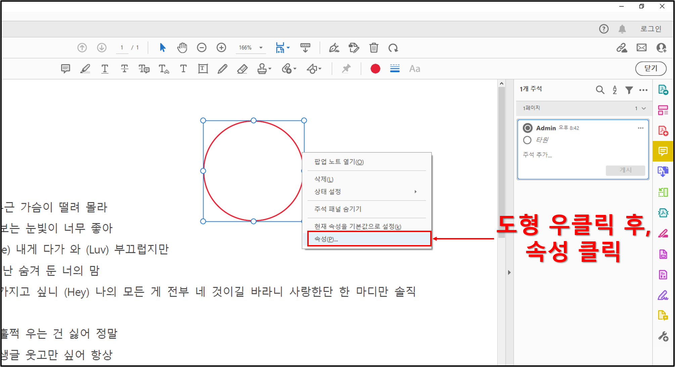Click the 닫기 button
Screen dimensions: 675x367
pyautogui.click(x=650, y=68)
